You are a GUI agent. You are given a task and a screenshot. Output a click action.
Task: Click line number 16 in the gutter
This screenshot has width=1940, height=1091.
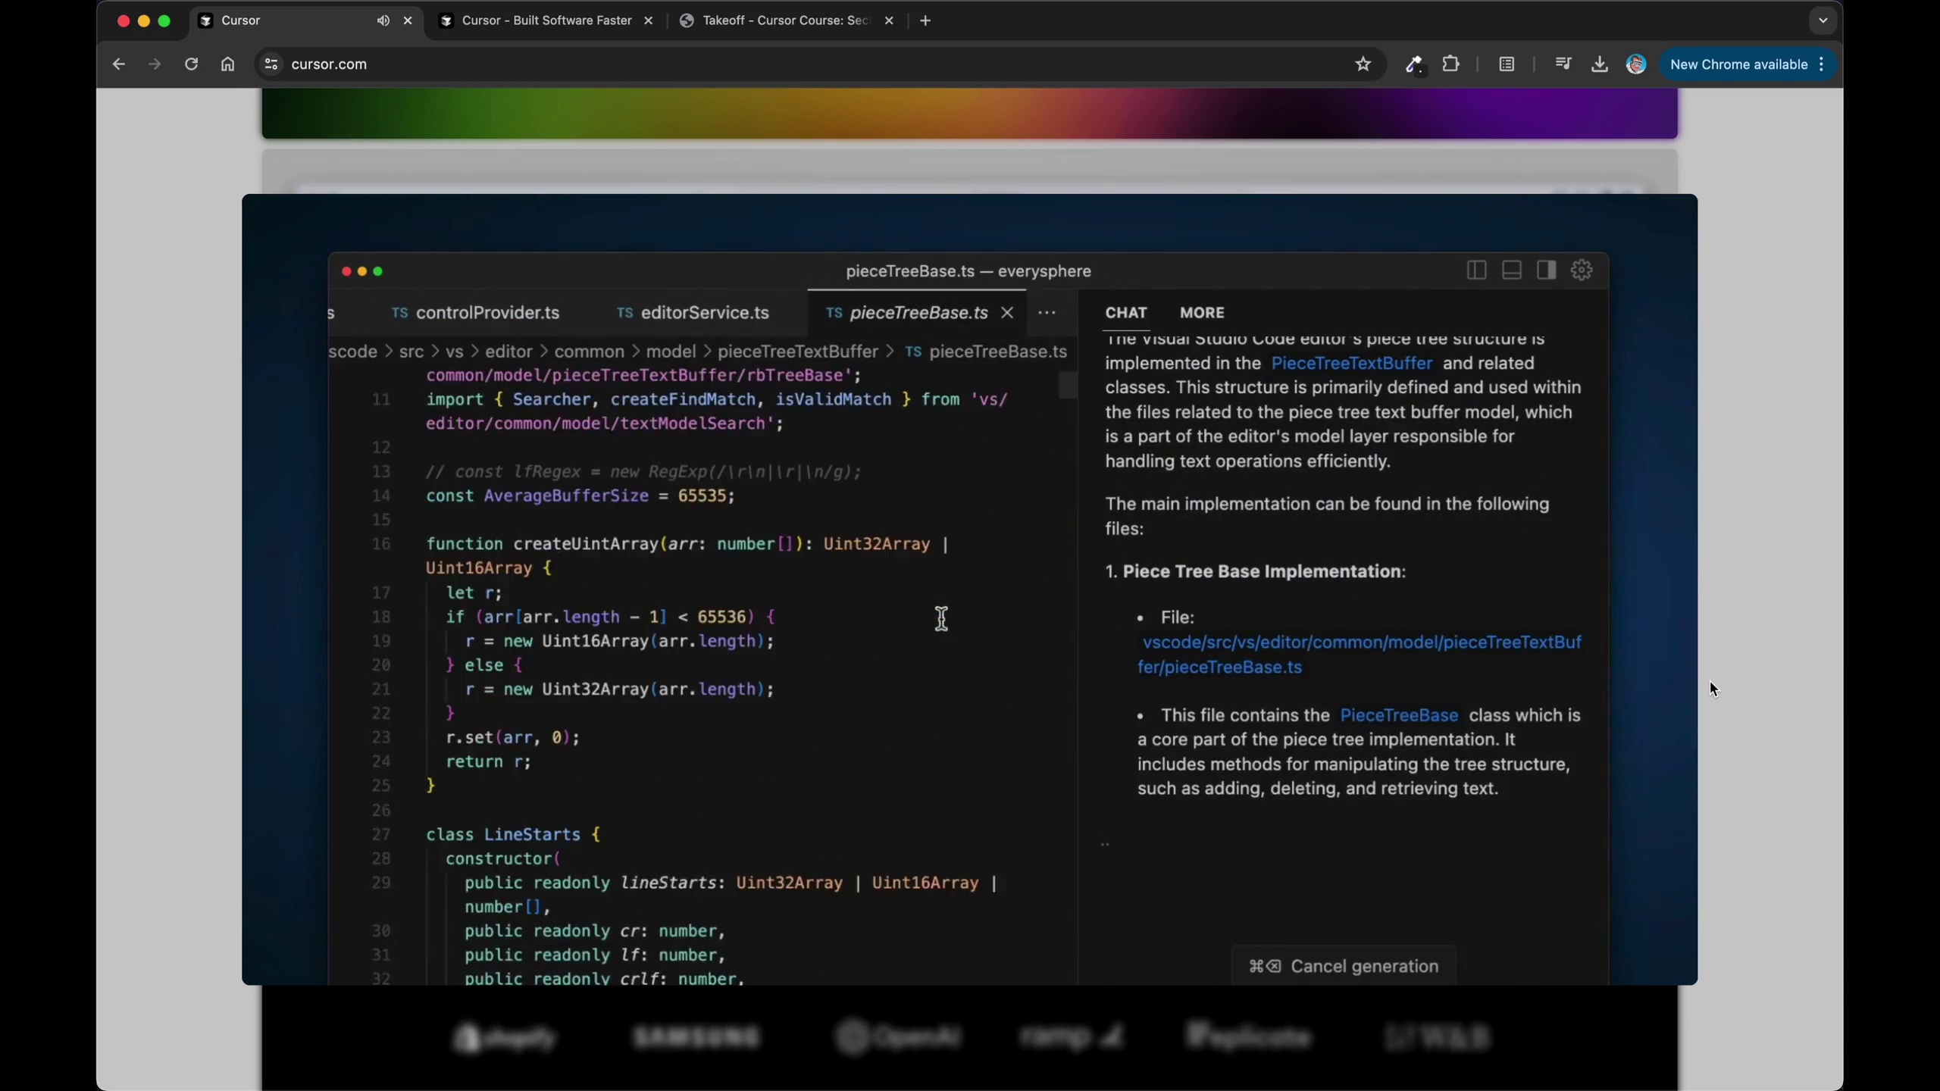pos(380,544)
